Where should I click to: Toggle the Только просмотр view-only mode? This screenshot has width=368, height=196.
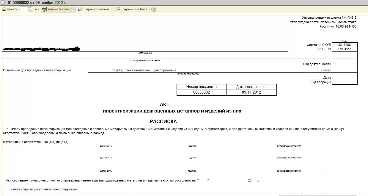point(58,9)
